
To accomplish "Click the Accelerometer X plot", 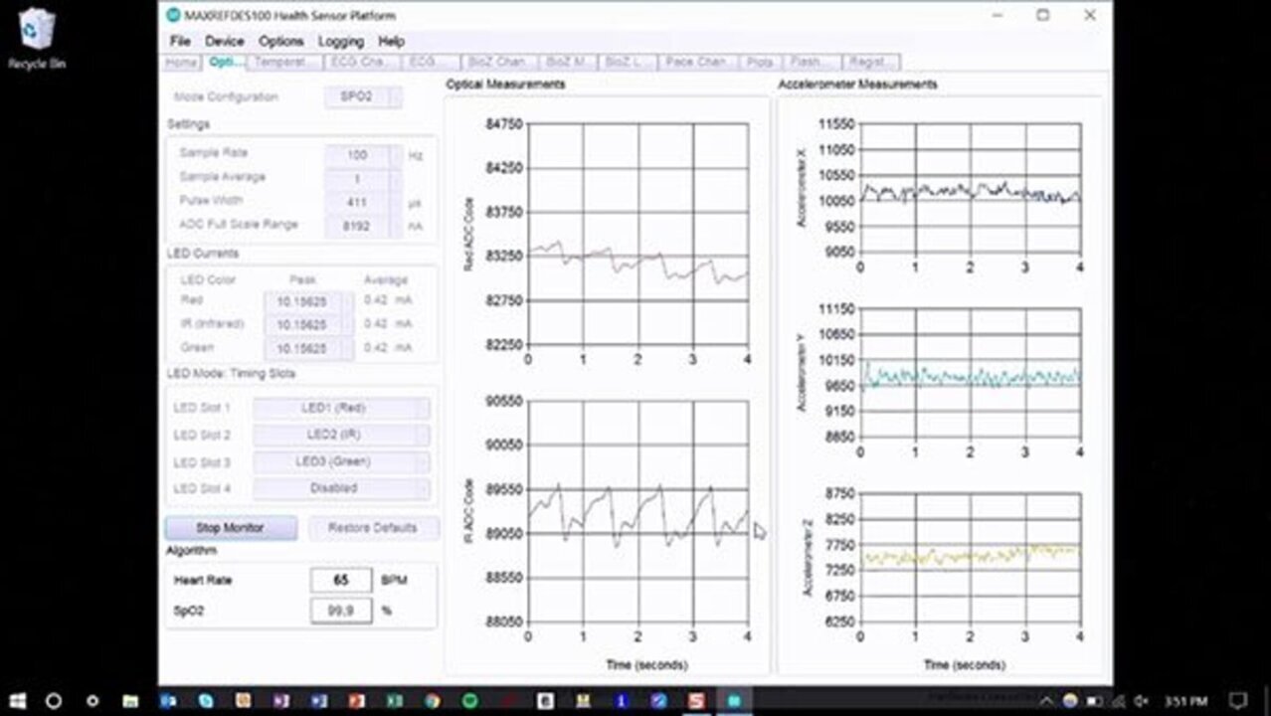I will (970, 188).
